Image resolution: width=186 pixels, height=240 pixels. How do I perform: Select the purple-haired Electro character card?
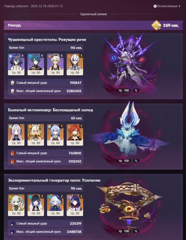pos(75,205)
